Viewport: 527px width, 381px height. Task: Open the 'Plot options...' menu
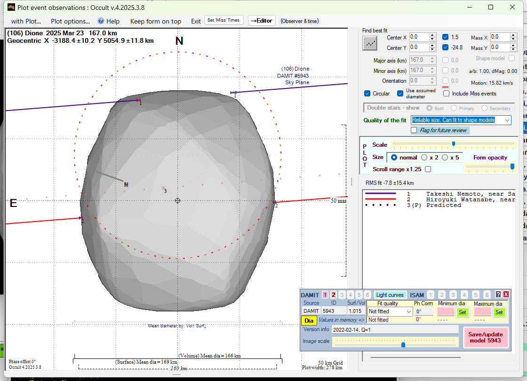pyautogui.click(x=70, y=21)
